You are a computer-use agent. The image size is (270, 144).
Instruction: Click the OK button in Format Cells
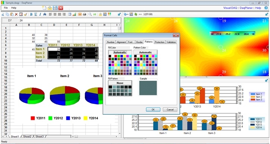pos(153,110)
